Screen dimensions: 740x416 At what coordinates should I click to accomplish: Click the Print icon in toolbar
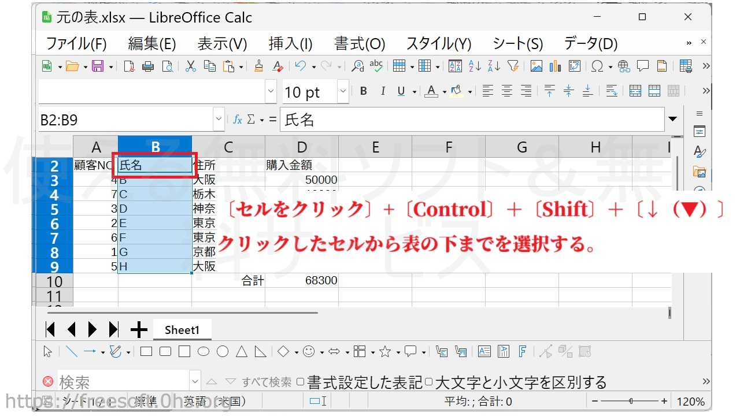coord(148,66)
